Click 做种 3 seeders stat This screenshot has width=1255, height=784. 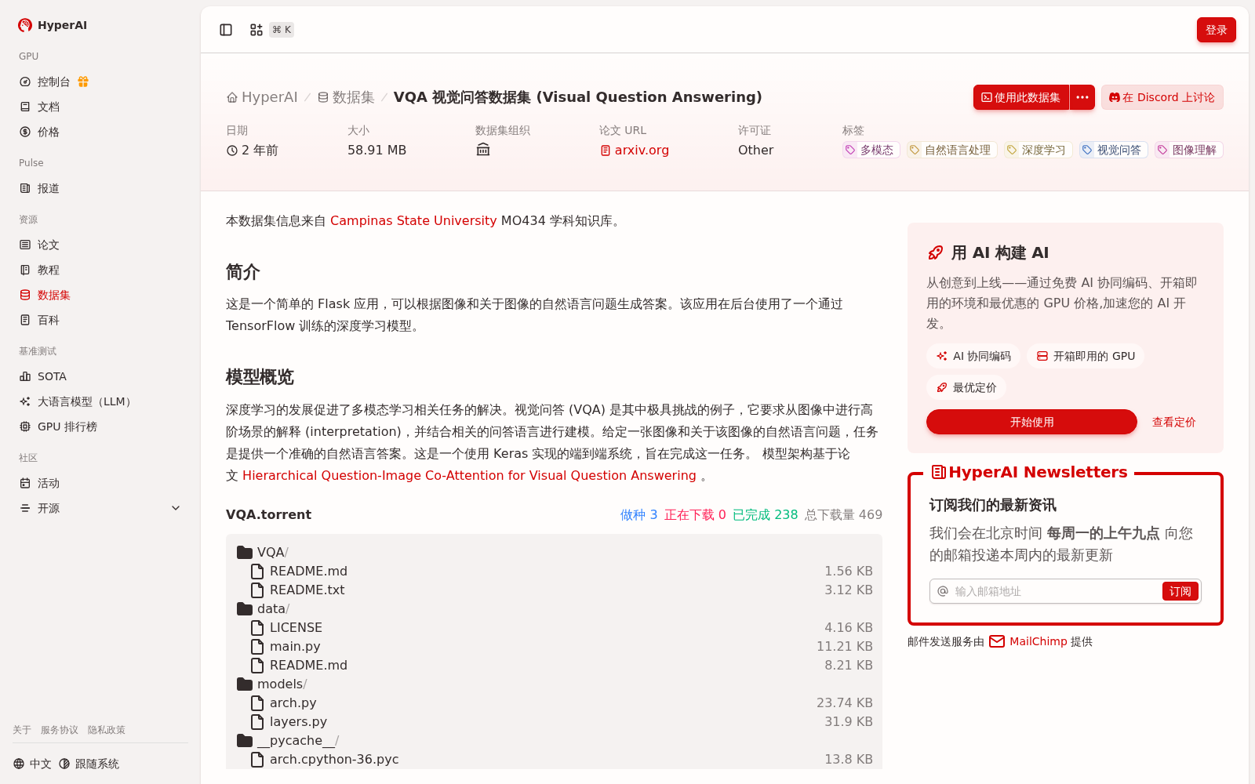click(638, 515)
